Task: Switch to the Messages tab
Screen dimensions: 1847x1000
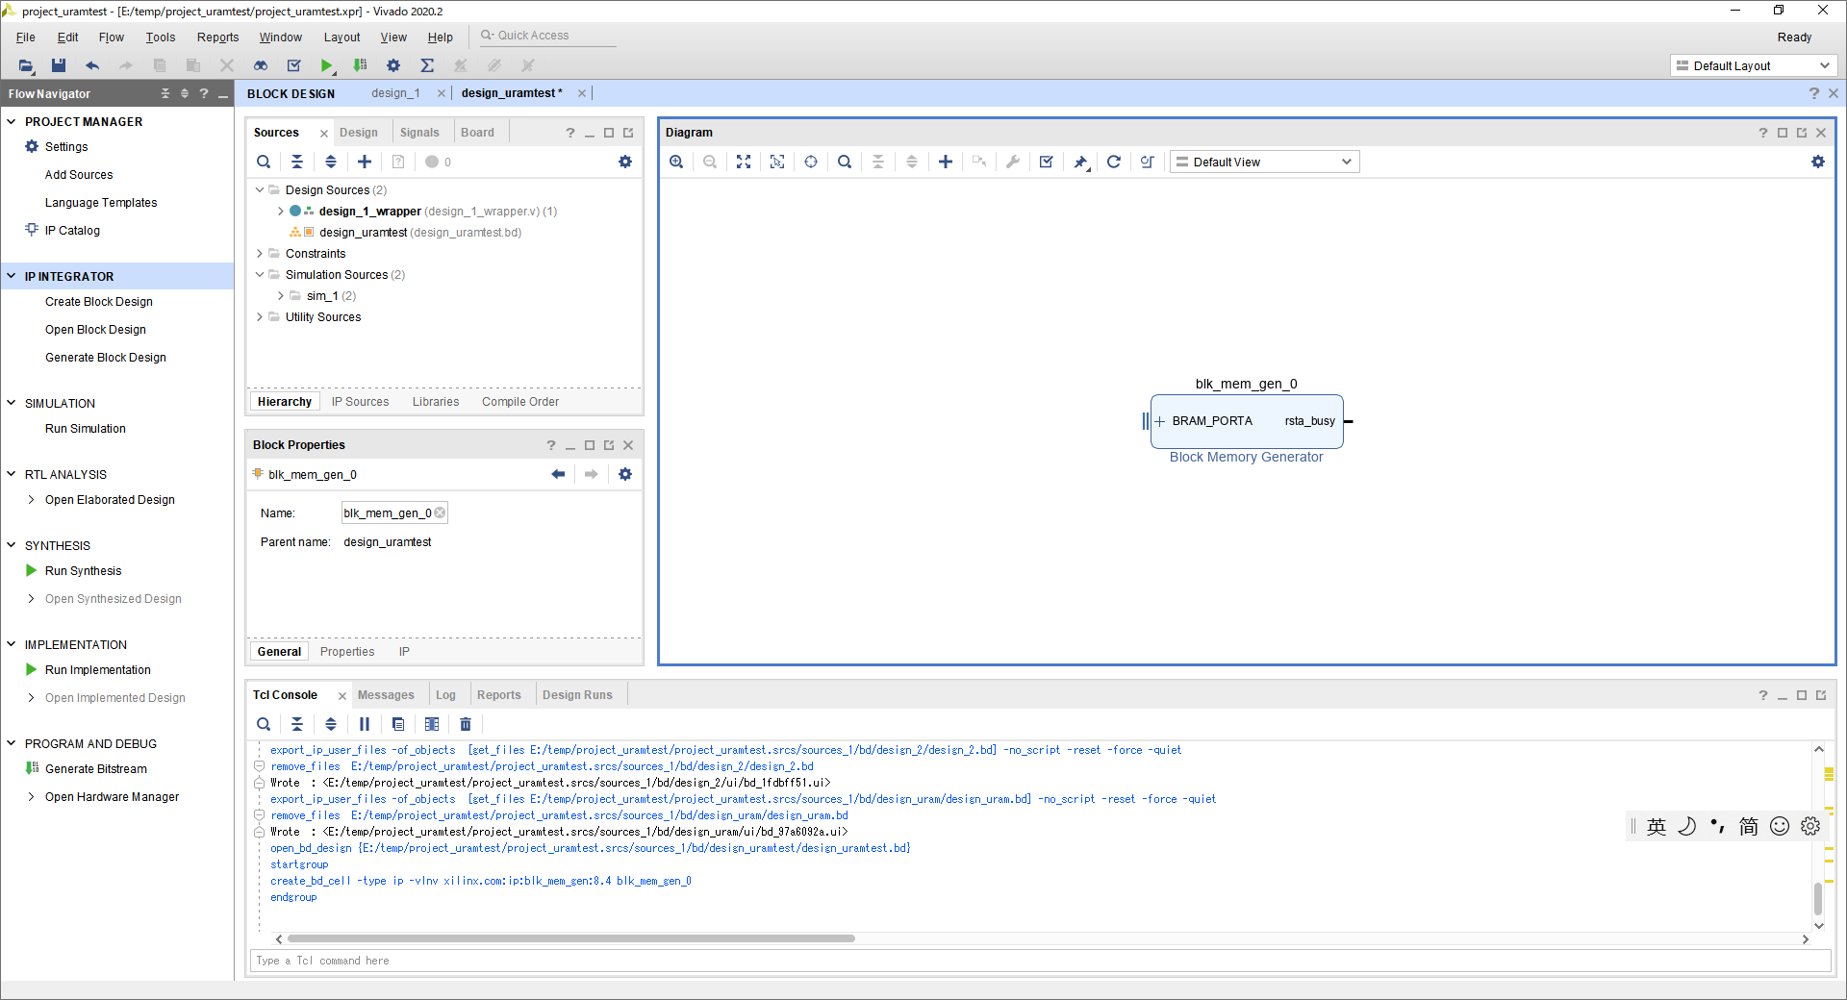Action: [386, 695]
